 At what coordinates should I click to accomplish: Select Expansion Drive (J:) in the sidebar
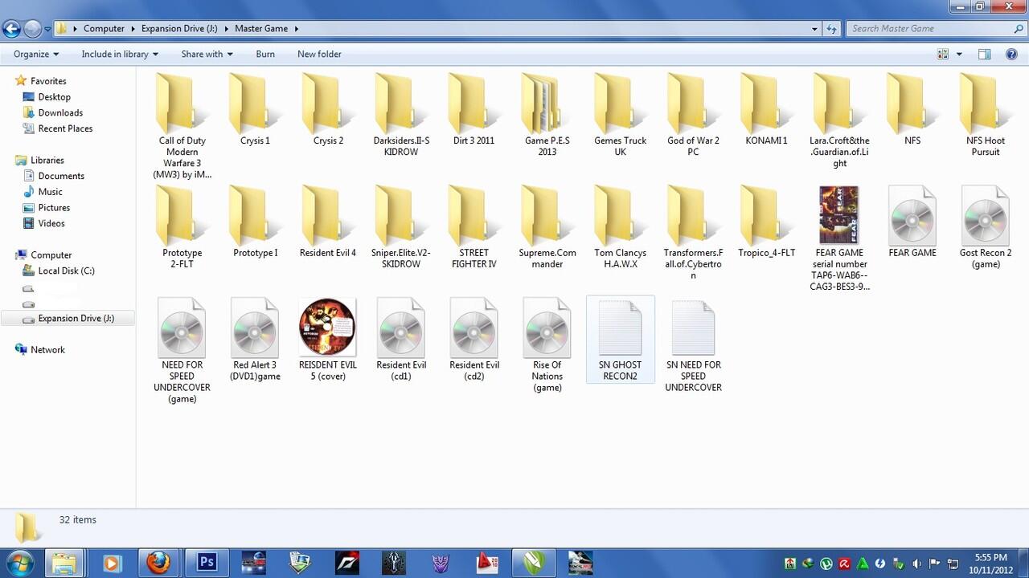click(x=76, y=318)
